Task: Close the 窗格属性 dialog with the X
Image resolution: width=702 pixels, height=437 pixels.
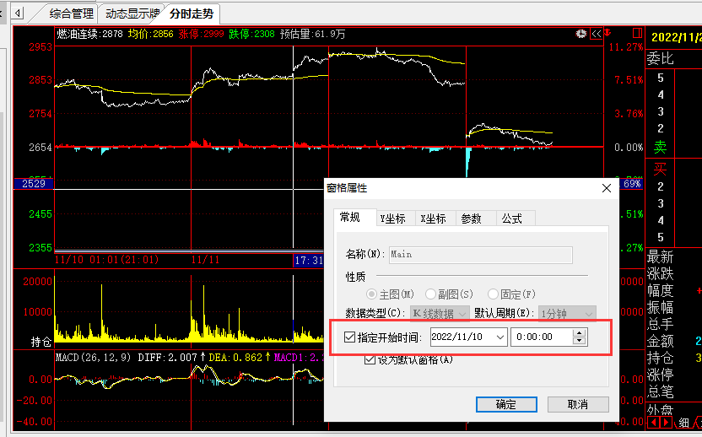Action: [x=606, y=188]
